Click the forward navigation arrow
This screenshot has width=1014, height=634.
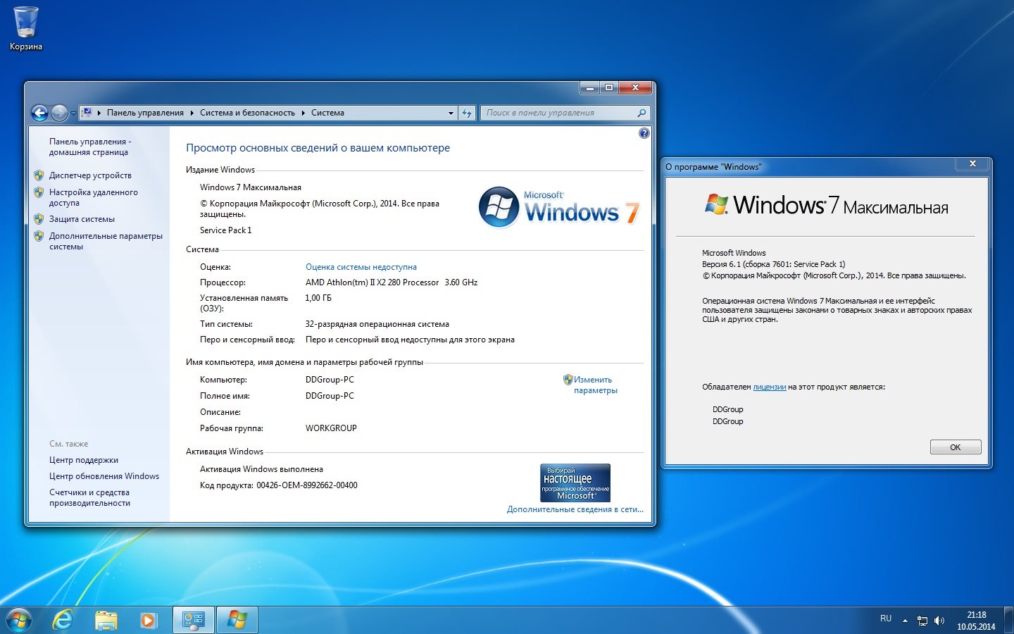(60, 113)
